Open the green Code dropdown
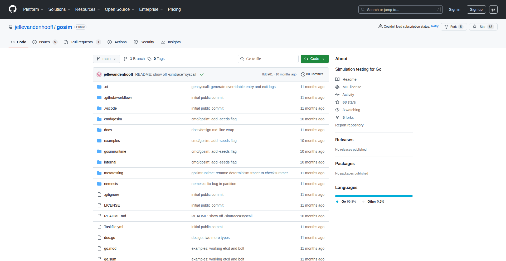 [x=314, y=59]
